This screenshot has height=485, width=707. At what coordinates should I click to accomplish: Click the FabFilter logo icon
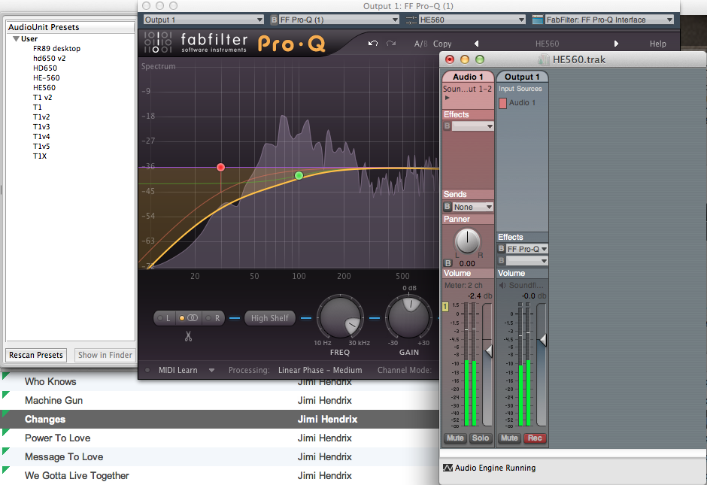point(158,42)
